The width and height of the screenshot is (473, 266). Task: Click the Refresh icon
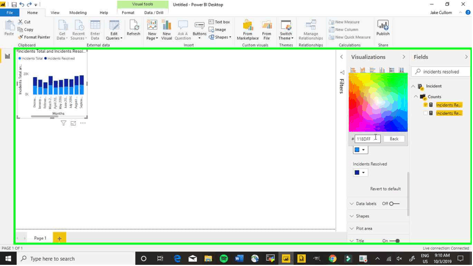coord(133,28)
